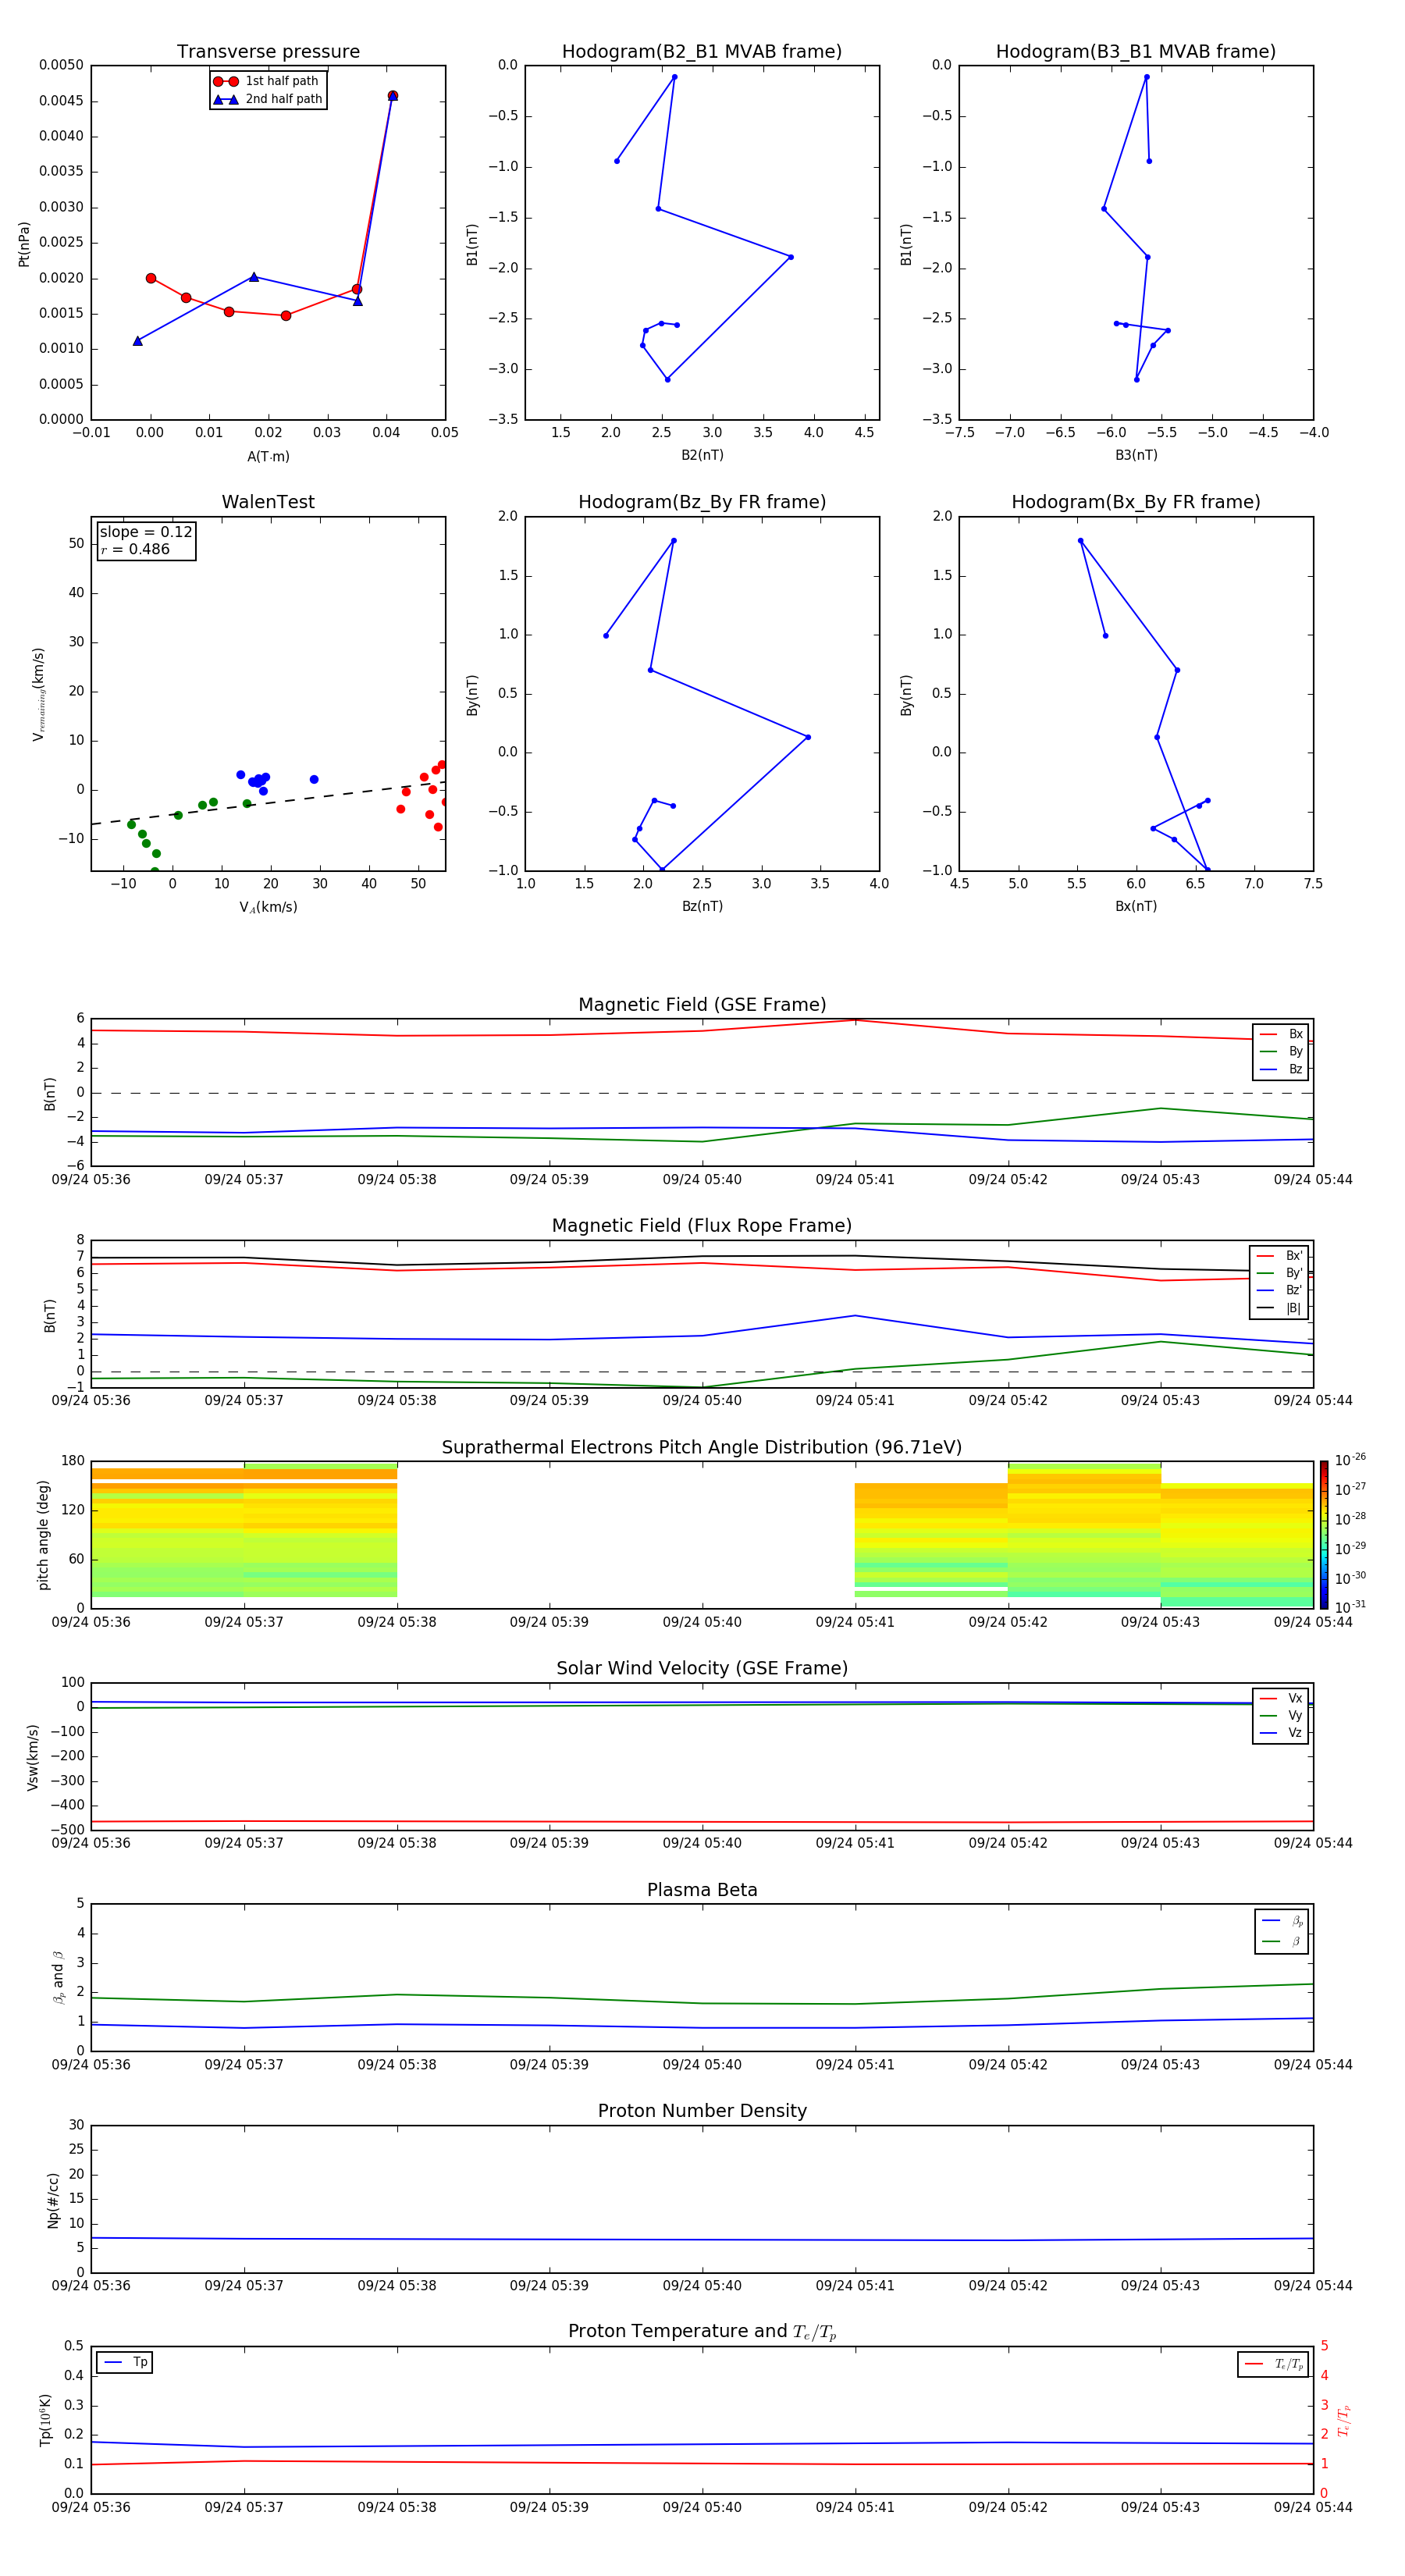Click the topmost red point in Transverse pressure
Screen dimensions: 1405x2576
point(392,96)
